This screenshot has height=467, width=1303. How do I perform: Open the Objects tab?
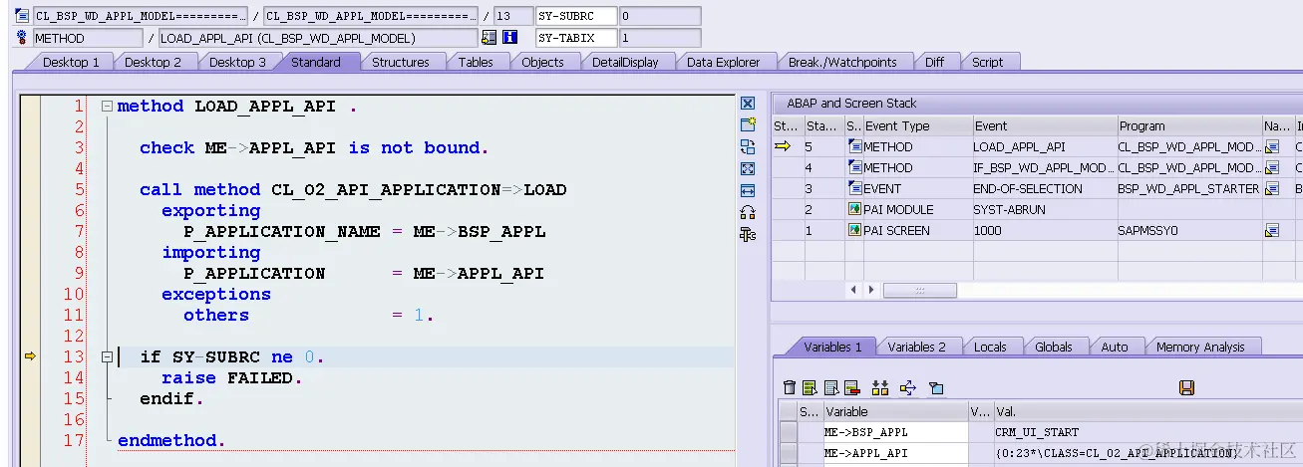point(542,62)
